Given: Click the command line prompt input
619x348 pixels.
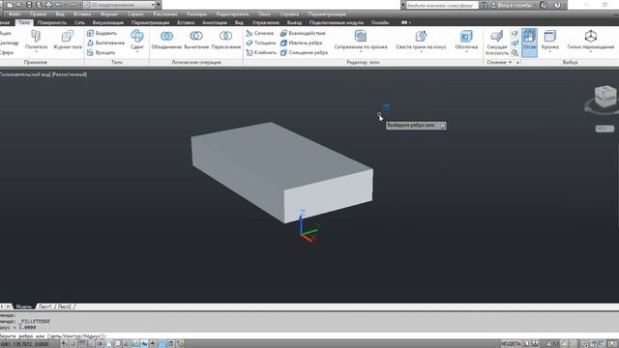Looking at the screenshot, I should [x=309, y=336].
